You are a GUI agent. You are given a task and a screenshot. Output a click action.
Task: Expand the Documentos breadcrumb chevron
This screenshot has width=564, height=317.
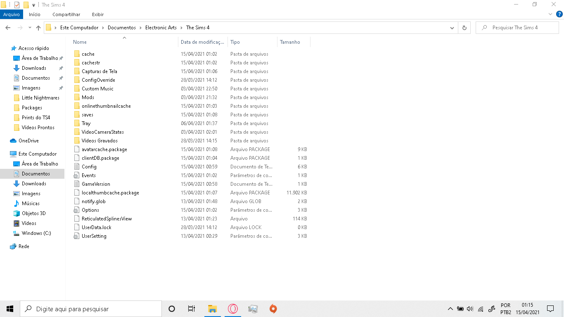(x=140, y=28)
